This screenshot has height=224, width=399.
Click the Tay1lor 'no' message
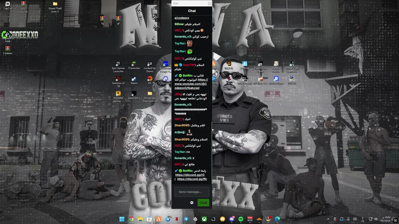pos(188,152)
